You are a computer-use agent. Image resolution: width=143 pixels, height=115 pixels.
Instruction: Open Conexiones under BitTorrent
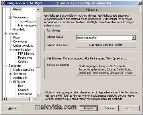pos(25,94)
